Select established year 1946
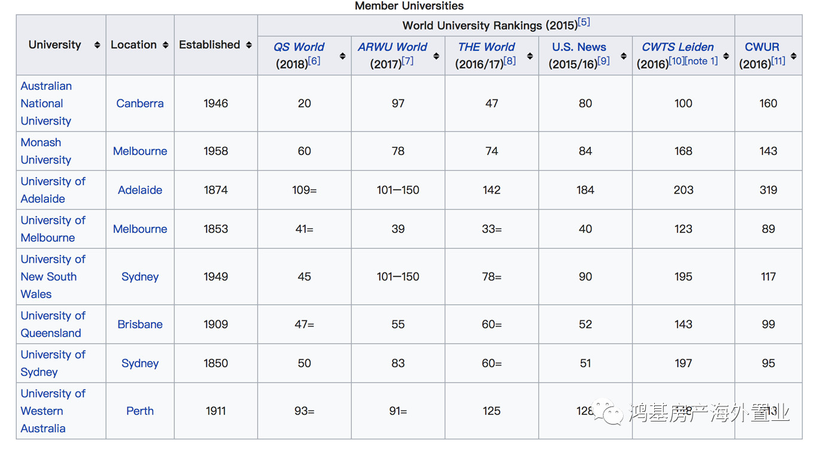817x449 pixels. pyautogui.click(x=215, y=104)
